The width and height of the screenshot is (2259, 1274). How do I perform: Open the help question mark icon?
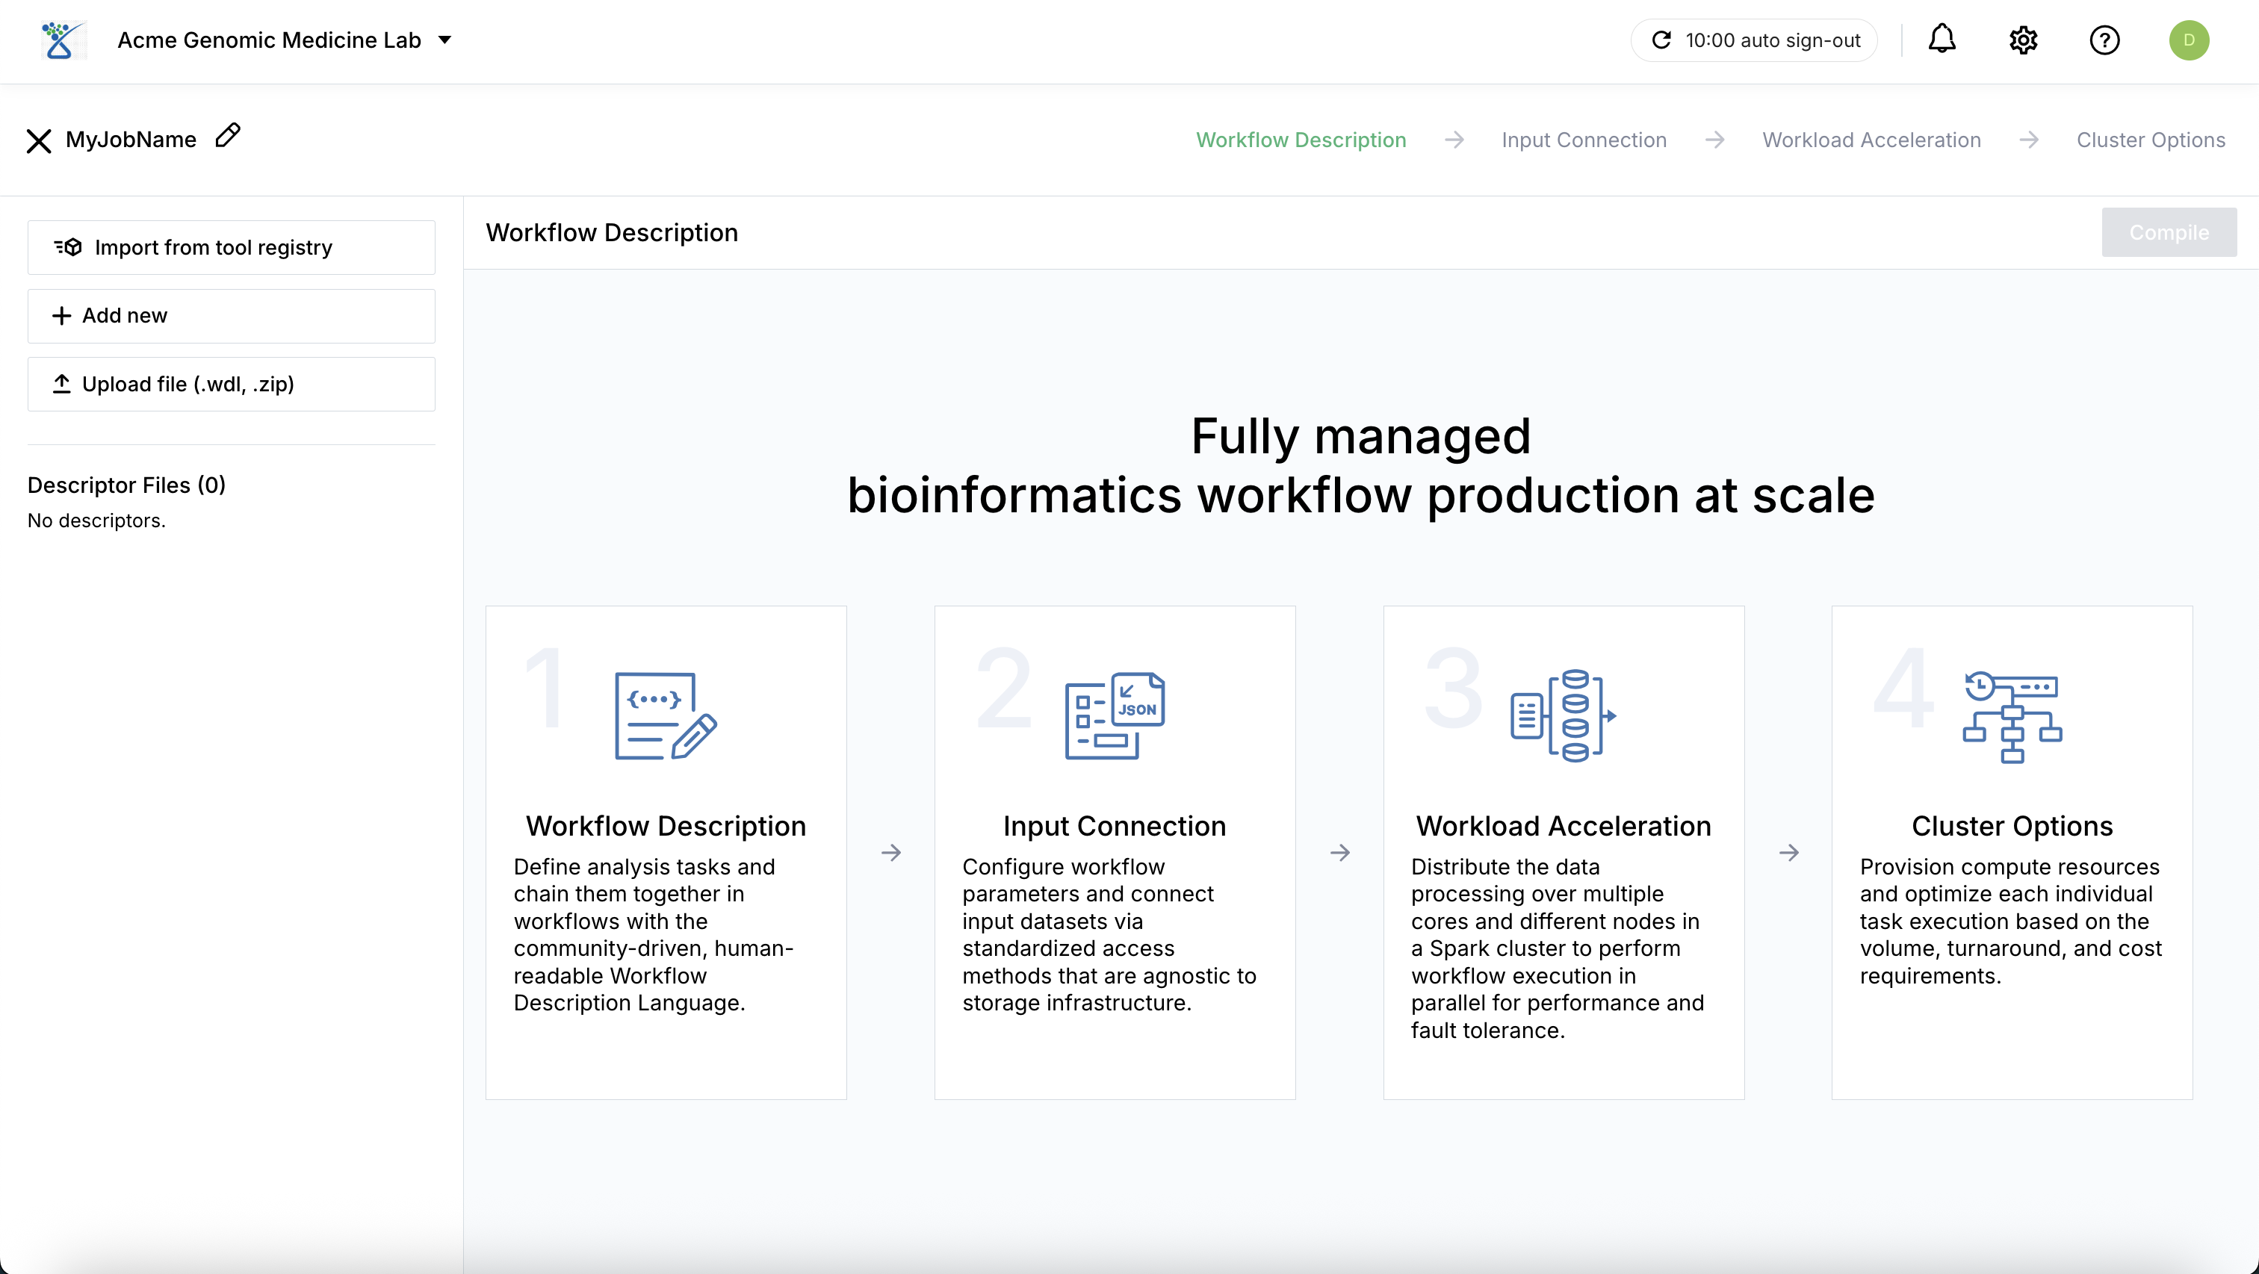coord(2104,40)
